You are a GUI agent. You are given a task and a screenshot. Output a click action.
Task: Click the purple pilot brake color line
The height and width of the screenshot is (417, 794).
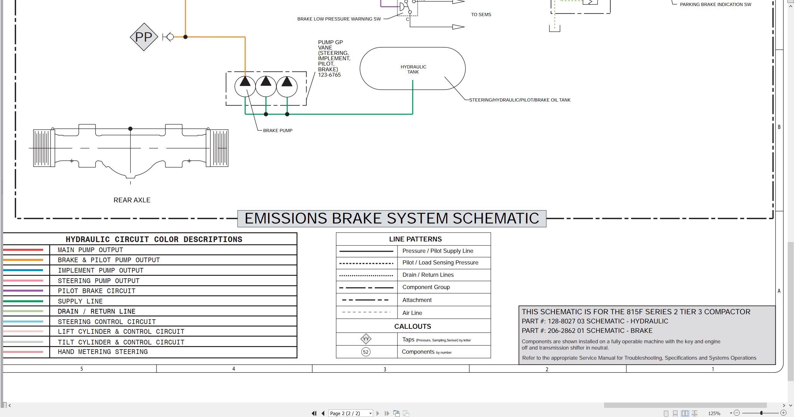[23, 291]
